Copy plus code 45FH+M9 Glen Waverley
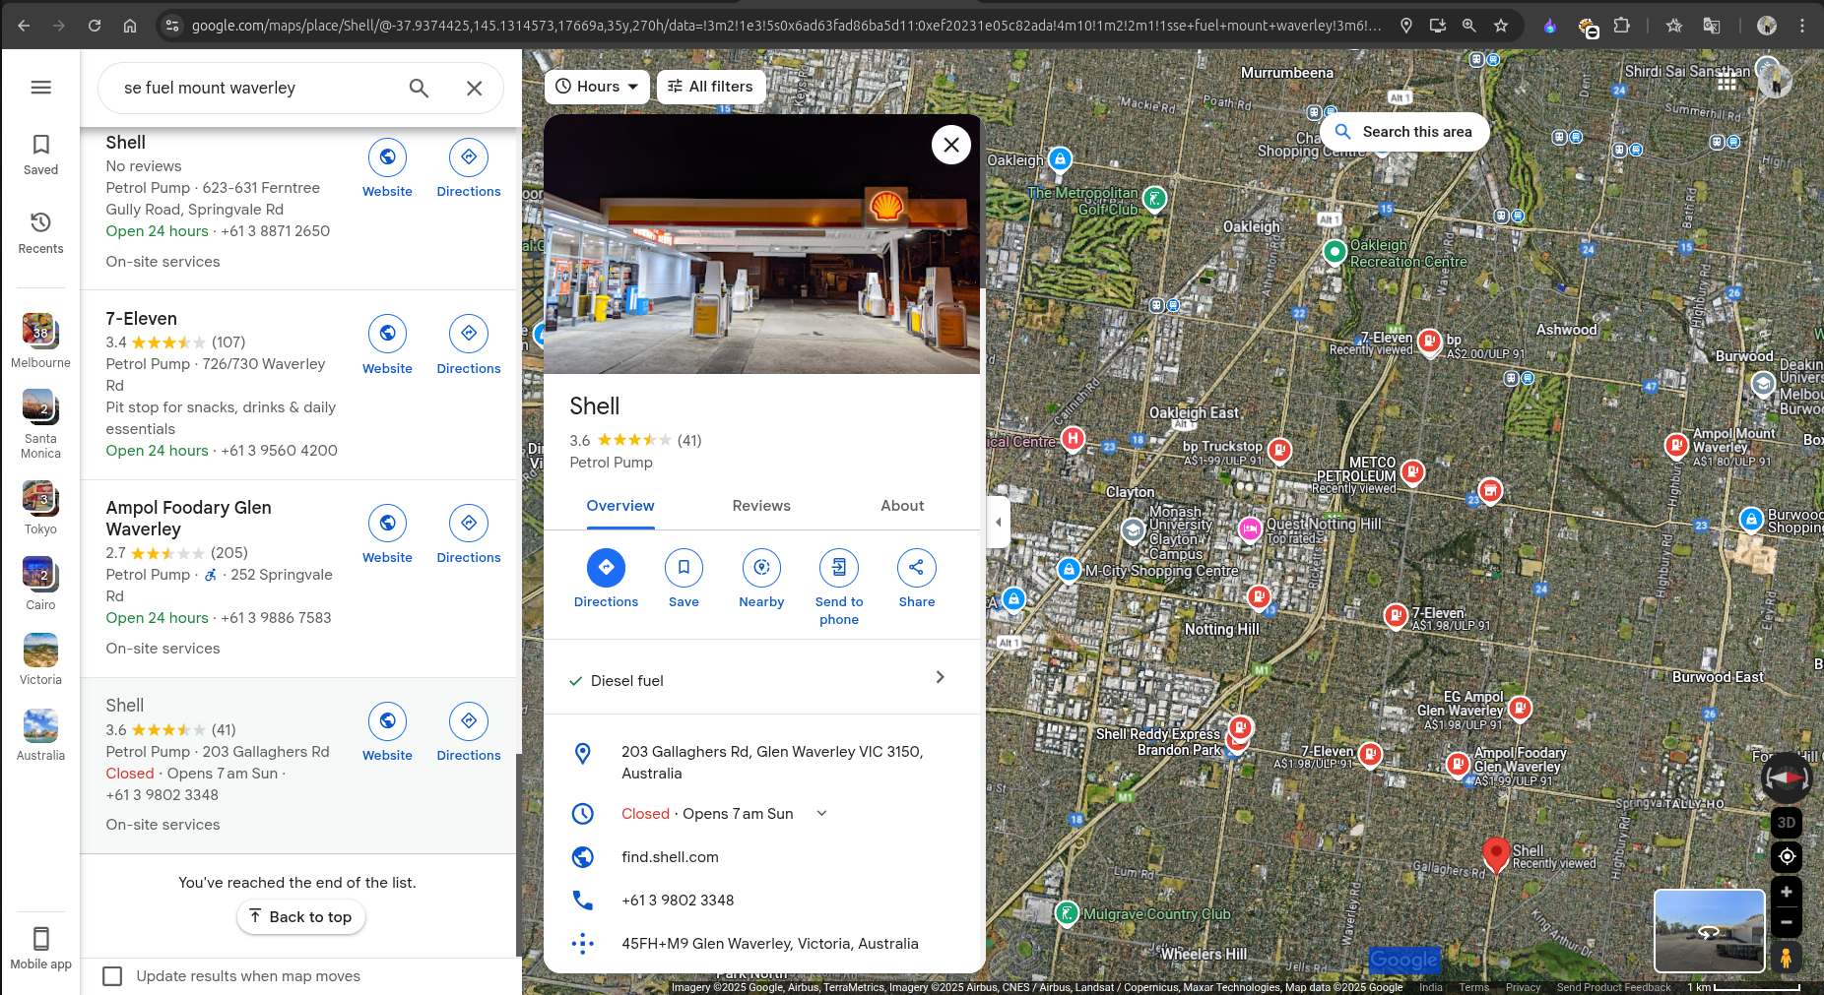Screen dimensions: 1824x995 pyautogui.click(x=762, y=944)
